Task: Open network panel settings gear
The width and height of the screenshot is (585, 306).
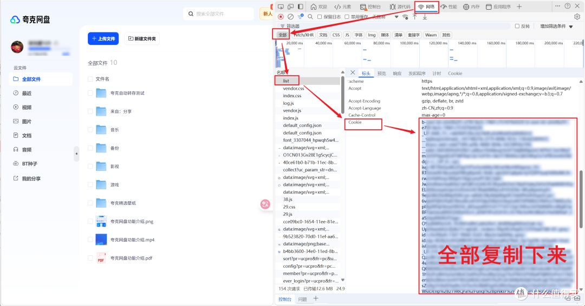Action: tap(577, 17)
